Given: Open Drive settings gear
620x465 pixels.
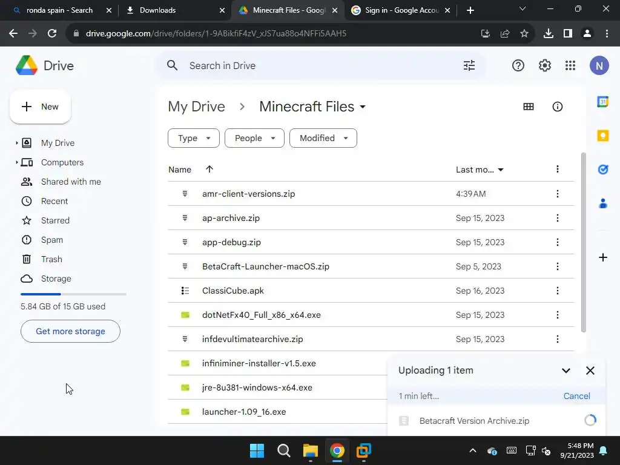Looking at the screenshot, I should (544, 65).
